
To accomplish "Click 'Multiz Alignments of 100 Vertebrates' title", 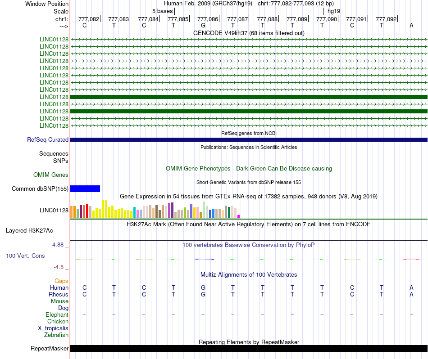I will pos(249,275).
